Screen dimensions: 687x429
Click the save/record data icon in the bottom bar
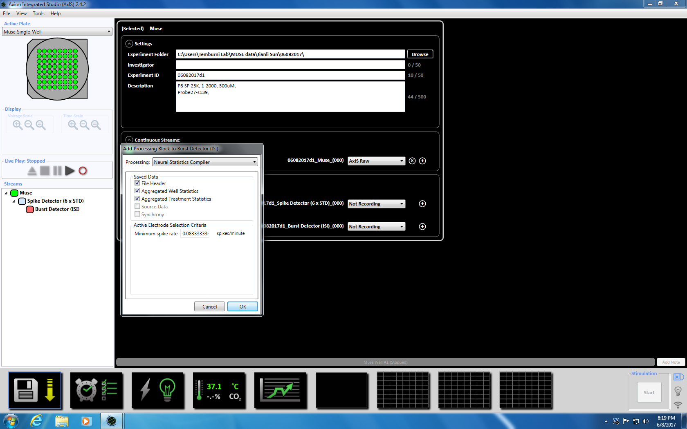35,390
